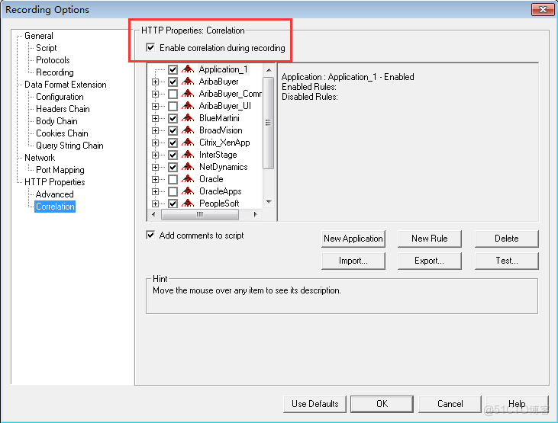This screenshot has width=558, height=423.
Task: Click the application list horizontal scrollbar thumb
Action: [x=200, y=214]
